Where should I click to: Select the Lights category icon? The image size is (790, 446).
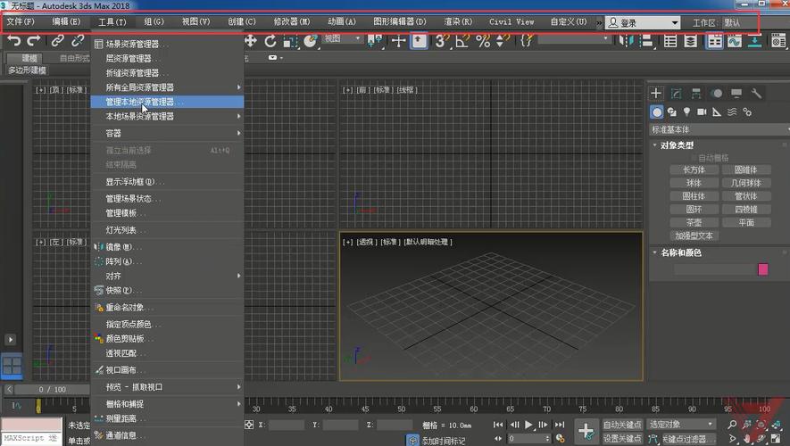point(686,111)
